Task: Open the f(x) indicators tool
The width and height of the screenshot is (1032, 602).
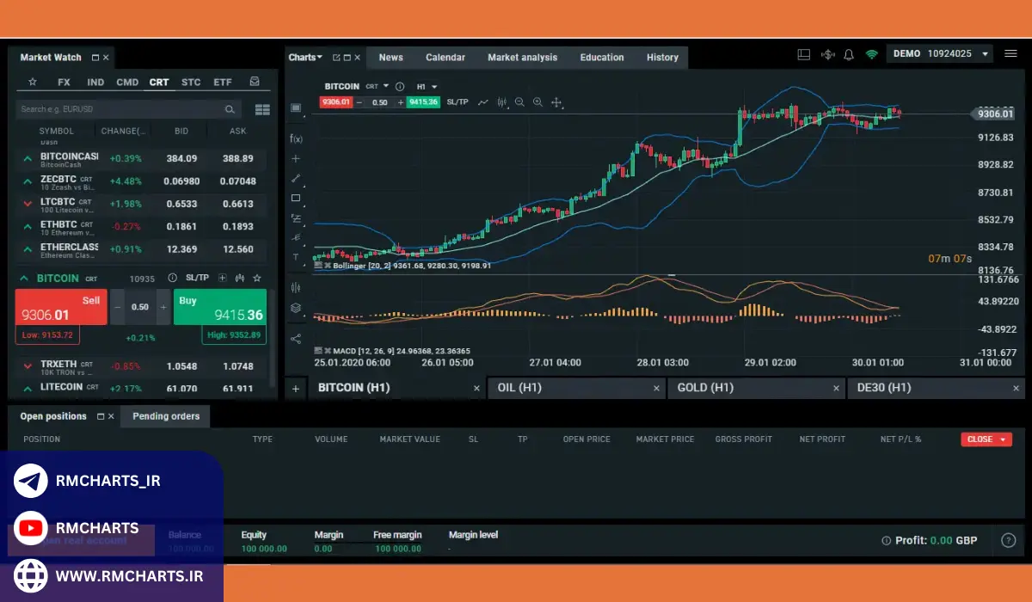Action: pyautogui.click(x=296, y=138)
